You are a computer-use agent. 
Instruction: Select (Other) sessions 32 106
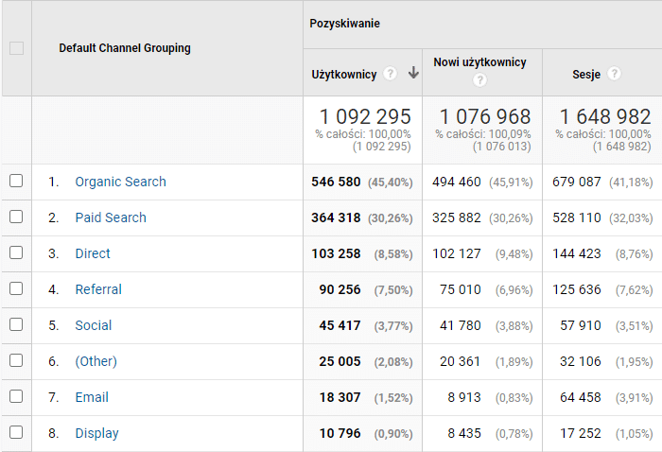580,361
